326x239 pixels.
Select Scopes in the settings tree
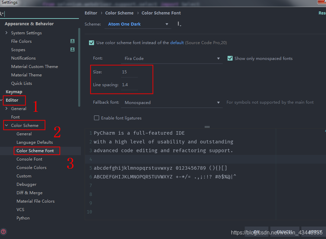click(x=18, y=50)
